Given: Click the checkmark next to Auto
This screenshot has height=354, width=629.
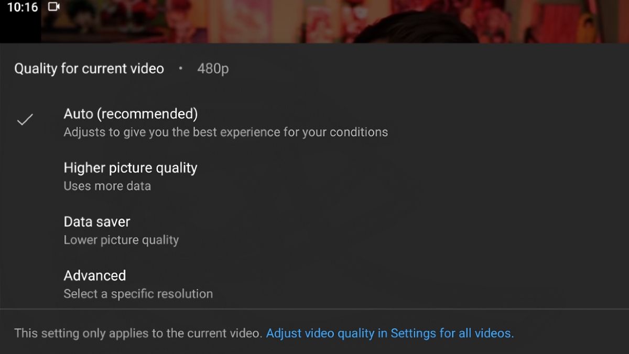Looking at the screenshot, I should [x=25, y=120].
